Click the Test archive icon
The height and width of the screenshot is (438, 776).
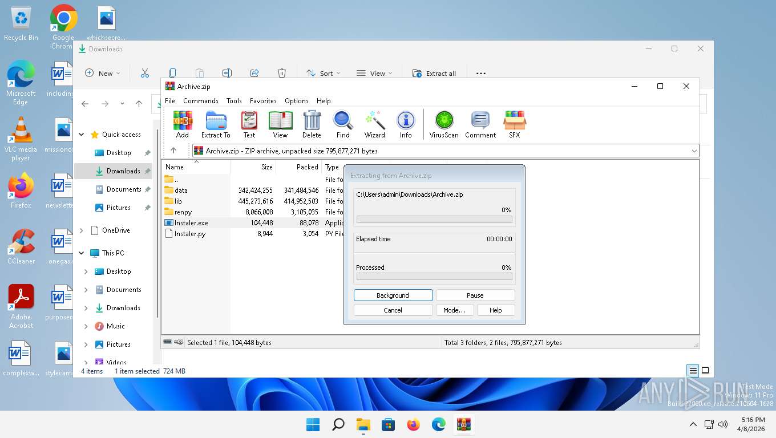pyautogui.click(x=249, y=124)
